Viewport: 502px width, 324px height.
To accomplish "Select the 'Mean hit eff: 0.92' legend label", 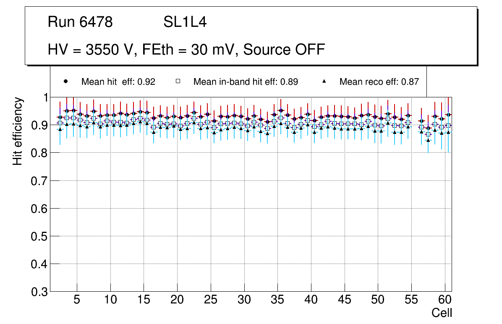I will click(118, 82).
